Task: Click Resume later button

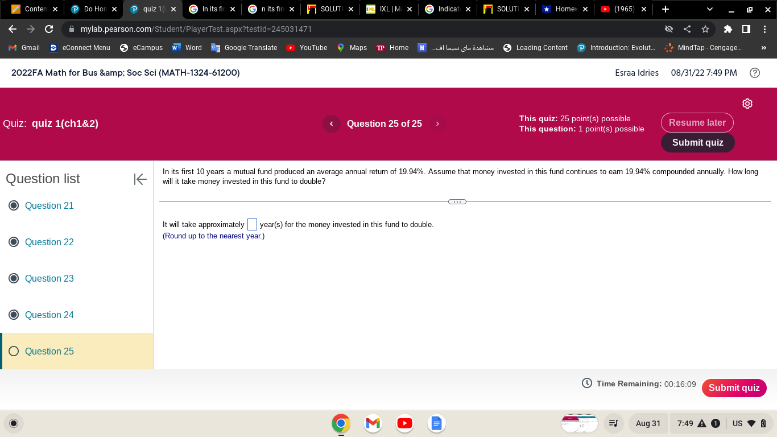Action: pyautogui.click(x=697, y=122)
